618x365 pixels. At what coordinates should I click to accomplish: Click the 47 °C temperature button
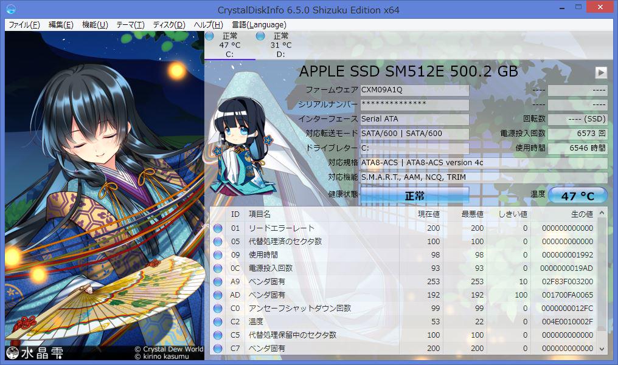pyautogui.click(x=577, y=196)
